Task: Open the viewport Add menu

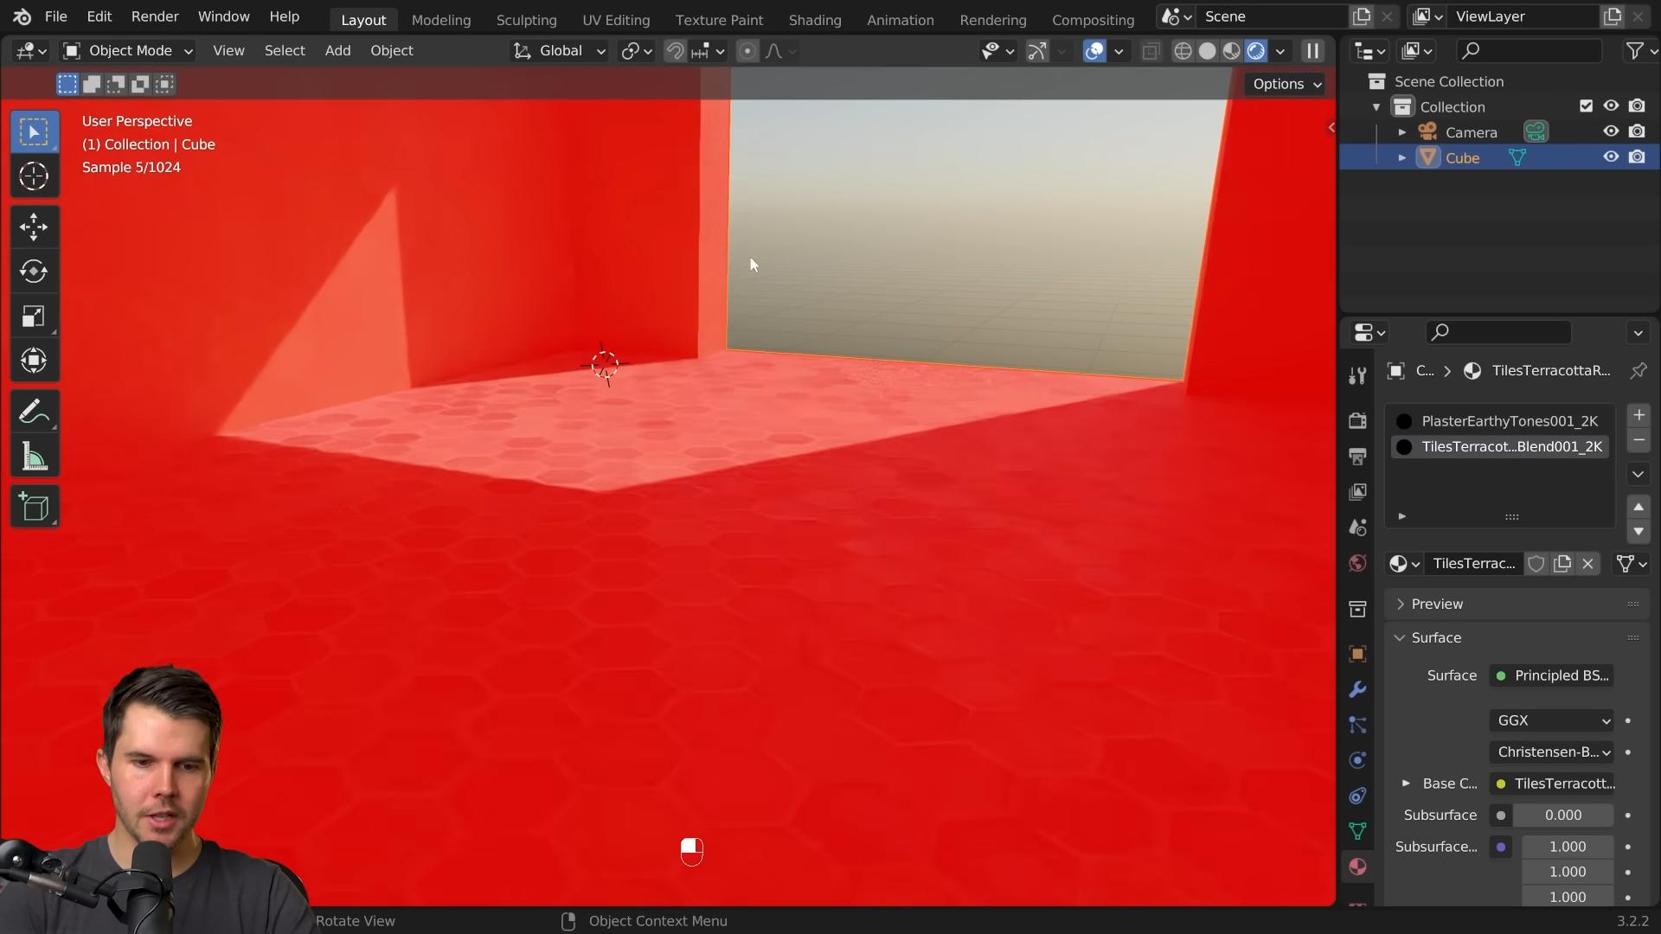Action: pos(338,51)
